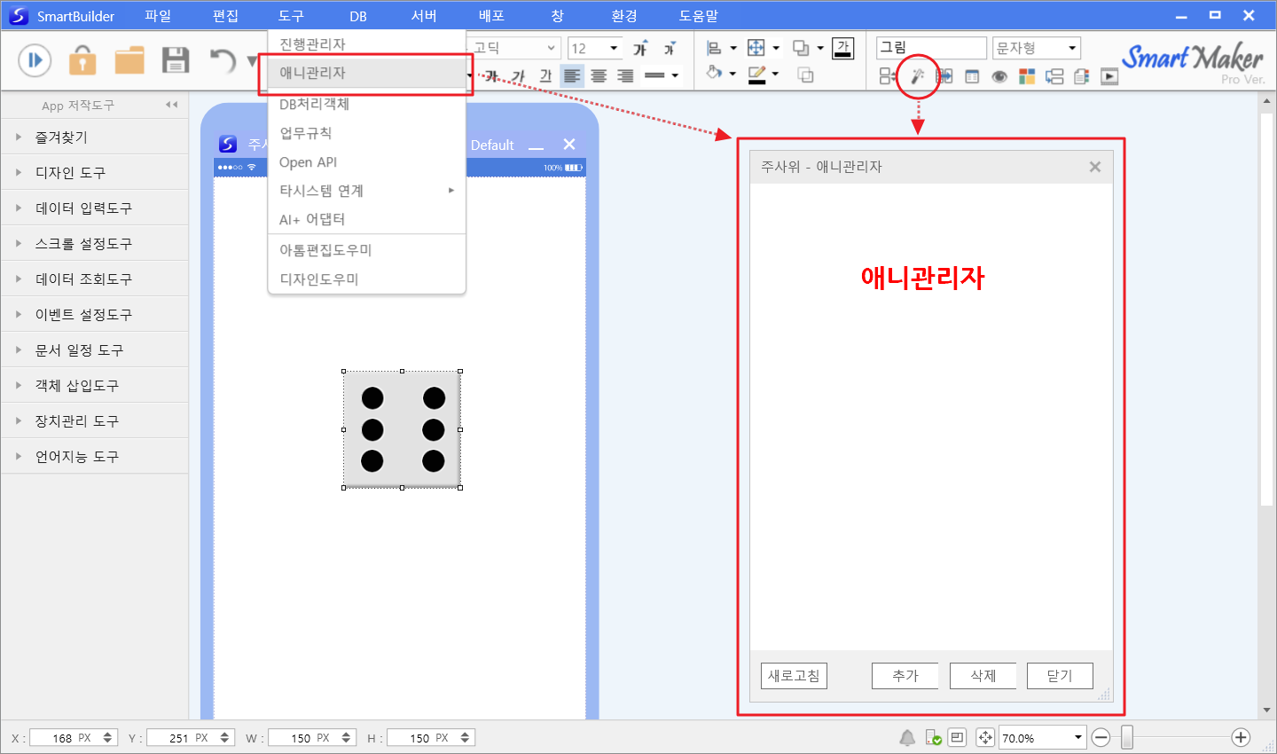Increase font size with the up-arrow 가 icon

pyautogui.click(x=640, y=48)
